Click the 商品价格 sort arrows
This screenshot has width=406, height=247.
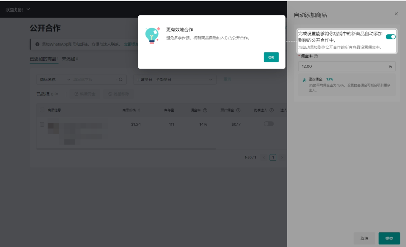click(x=139, y=110)
